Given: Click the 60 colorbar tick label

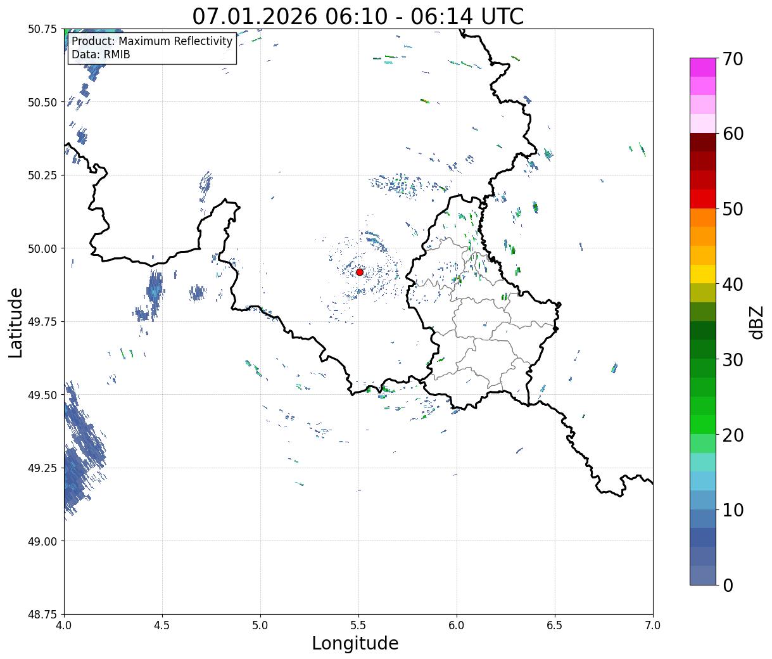Looking at the screenshot, I should [733, 134].
